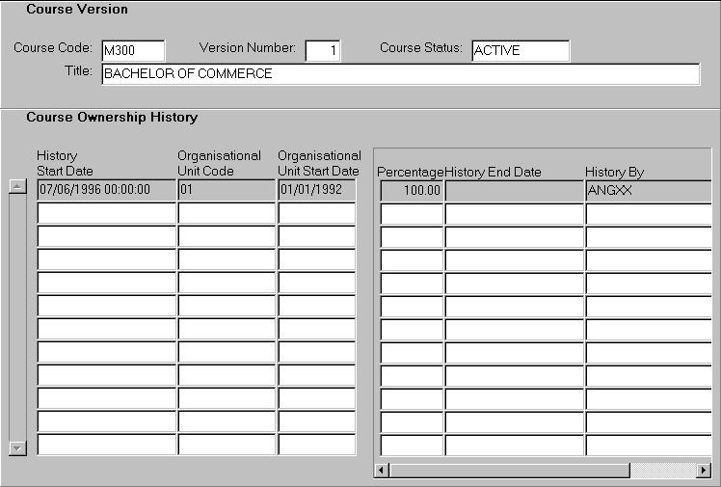Screen dimensions: 721x487
Task: Click last row History End Date cell
Action: pos(514,446)
